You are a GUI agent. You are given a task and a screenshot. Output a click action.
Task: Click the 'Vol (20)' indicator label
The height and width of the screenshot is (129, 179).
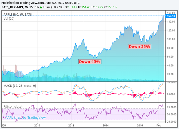[9, 18]
